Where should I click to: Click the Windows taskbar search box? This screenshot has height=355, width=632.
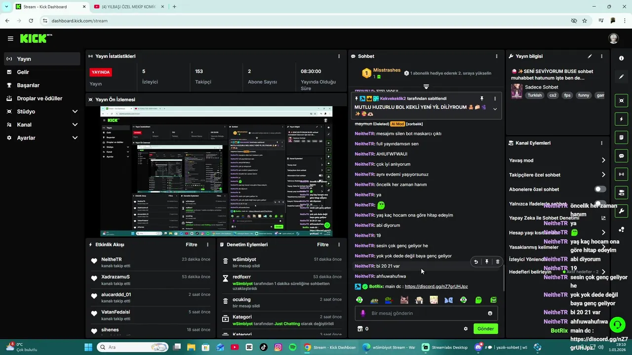[132, 347]
